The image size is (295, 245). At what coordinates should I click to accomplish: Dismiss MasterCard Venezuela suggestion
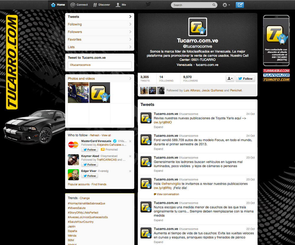pyautogui.click(x=130, y=141)
